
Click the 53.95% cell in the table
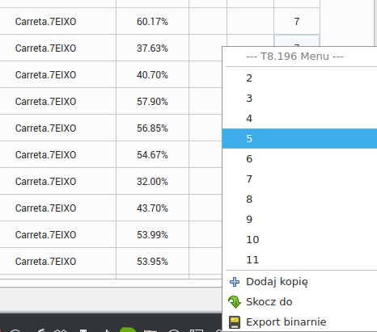[x=152, y=261]
